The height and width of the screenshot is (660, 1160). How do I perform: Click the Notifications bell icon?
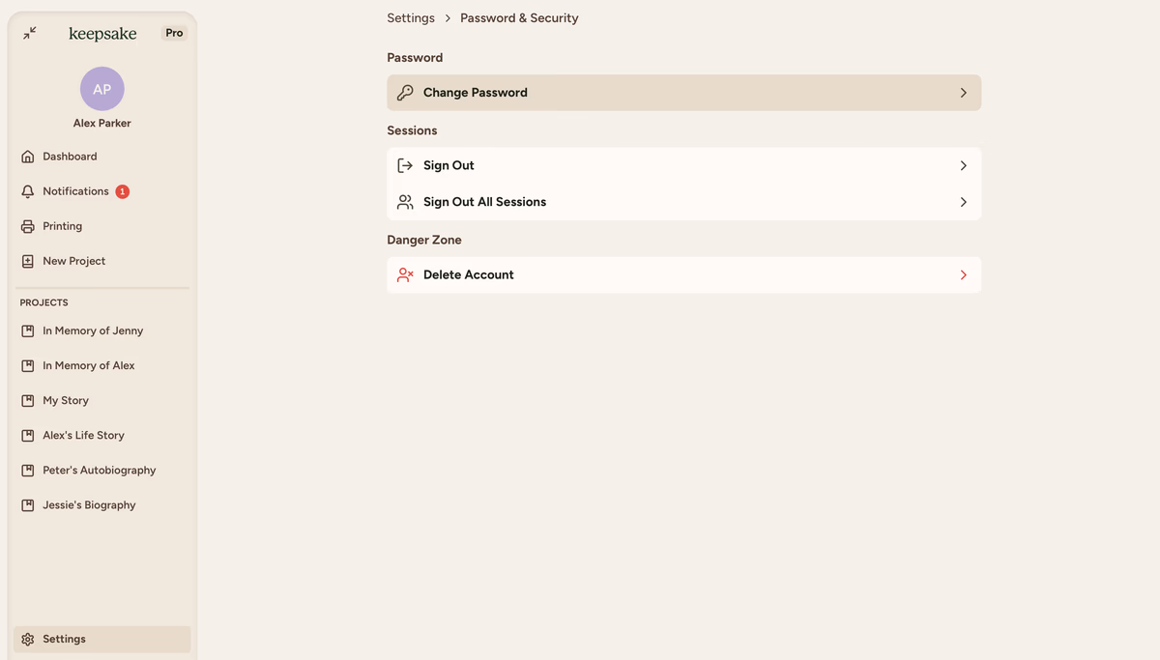click(x=28, y=191)
